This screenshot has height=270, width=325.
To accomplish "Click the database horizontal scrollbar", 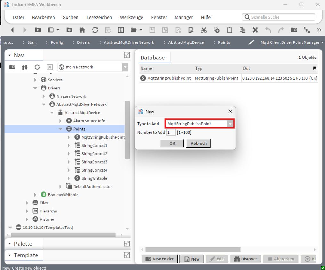I will tap(193, 250).
